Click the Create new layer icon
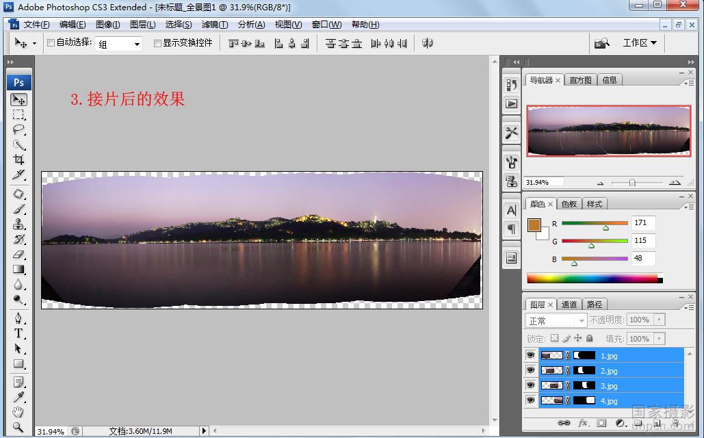The image size is (704, 438). (657, 423)
